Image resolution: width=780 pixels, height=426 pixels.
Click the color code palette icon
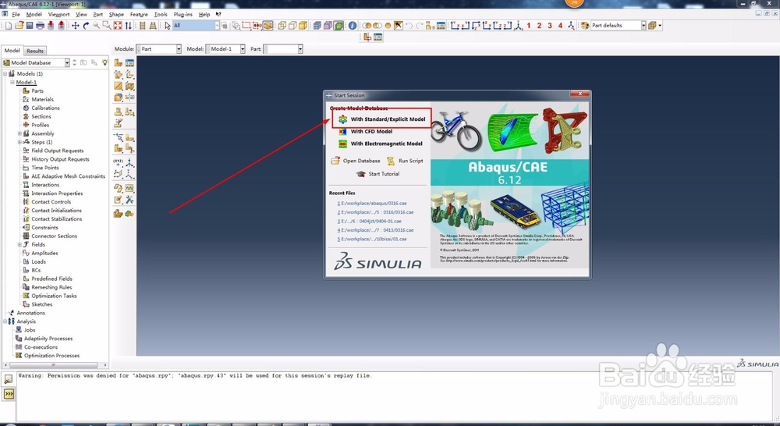pos(585,26)
